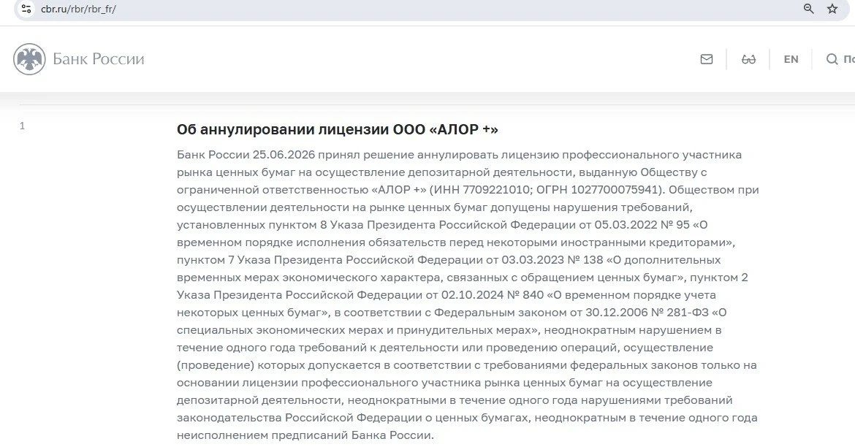Viewport: 855px width, 447px height.
Task: Open the Банк России home link text
Action: [99, 59]
